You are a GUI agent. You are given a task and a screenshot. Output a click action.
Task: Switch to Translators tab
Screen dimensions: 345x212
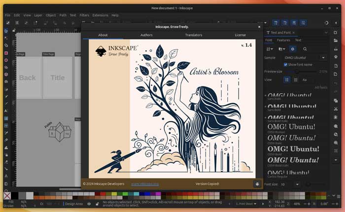click(x=193, y=35)
